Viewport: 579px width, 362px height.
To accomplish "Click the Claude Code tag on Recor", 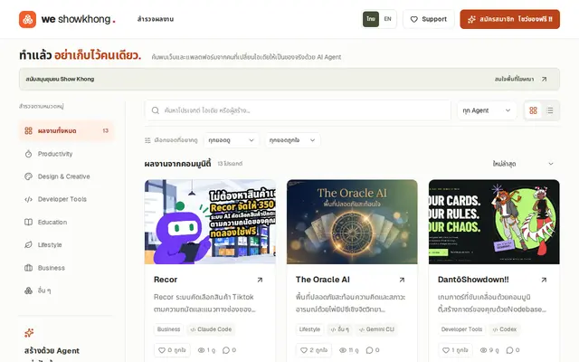I will (211, 329).
